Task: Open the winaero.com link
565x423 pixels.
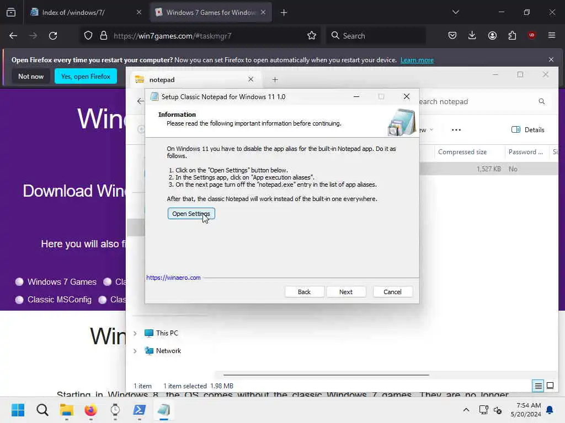Action: tap(173, 278)
